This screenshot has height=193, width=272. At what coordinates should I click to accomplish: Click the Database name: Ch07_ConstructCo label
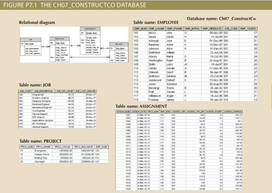tap(221, 18)
